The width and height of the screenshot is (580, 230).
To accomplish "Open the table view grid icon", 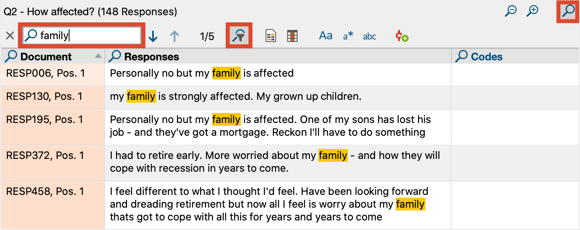I will (293, 36).
